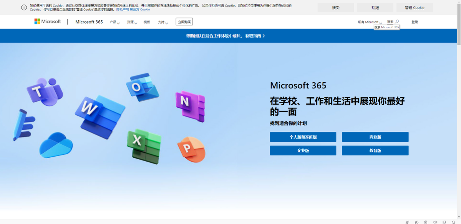This screenshot has height=224, width=461.
Task: Click the speaker icon in status bar
Action: click(435, 222)
